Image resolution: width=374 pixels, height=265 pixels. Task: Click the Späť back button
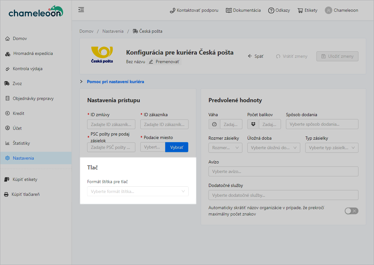point(256,56)
